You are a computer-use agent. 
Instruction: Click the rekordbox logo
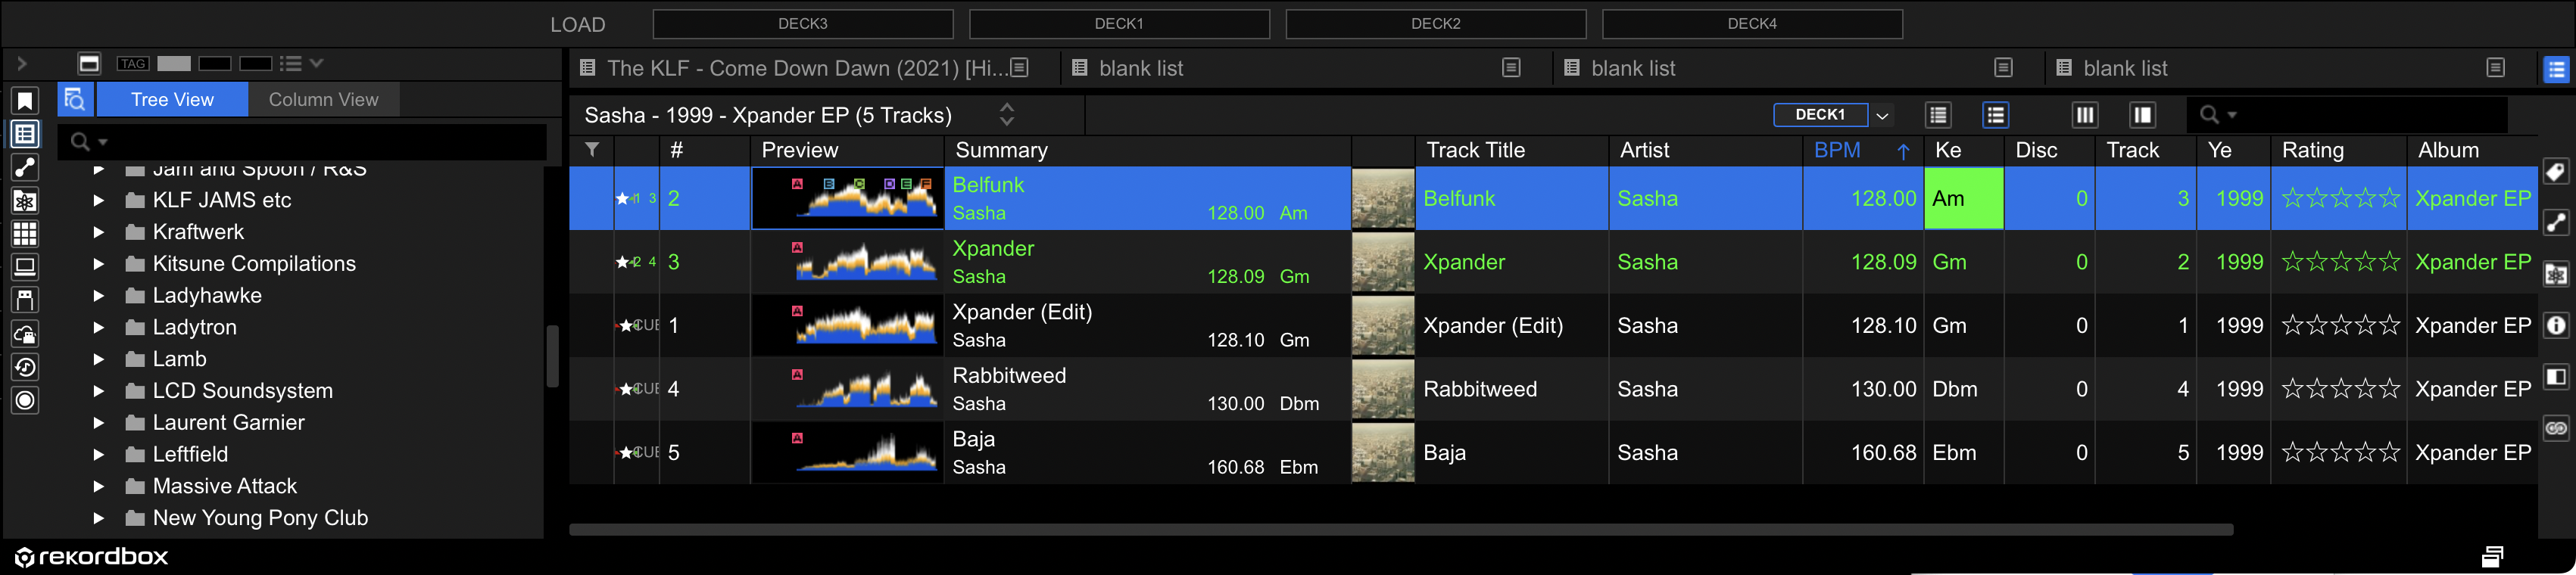92,556
